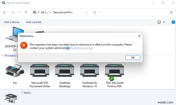The image size is (176, 105).
Task: Click the change view icon
Action: pyautogui.click(x=159, y=22)
